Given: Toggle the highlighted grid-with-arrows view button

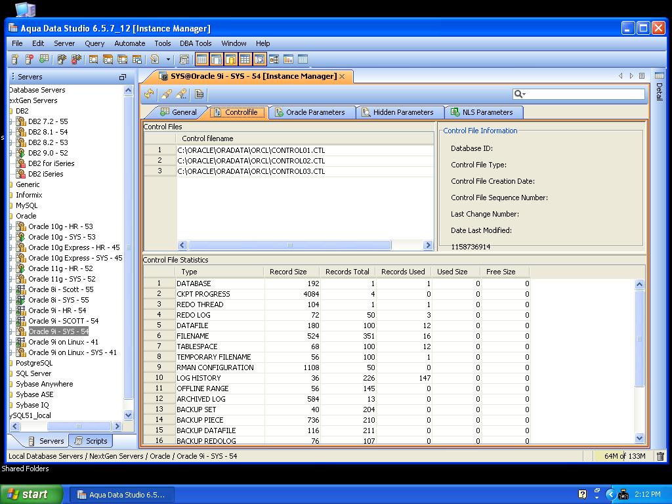Looking at the screenshot, I should pyautogui.click(x=260, y=59).
